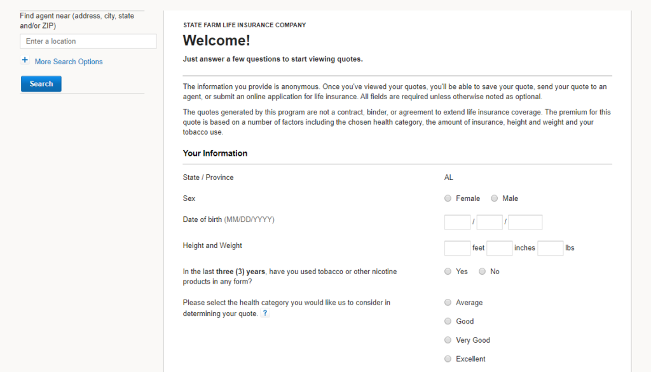Select Male radio button

[x=495, y=198]
